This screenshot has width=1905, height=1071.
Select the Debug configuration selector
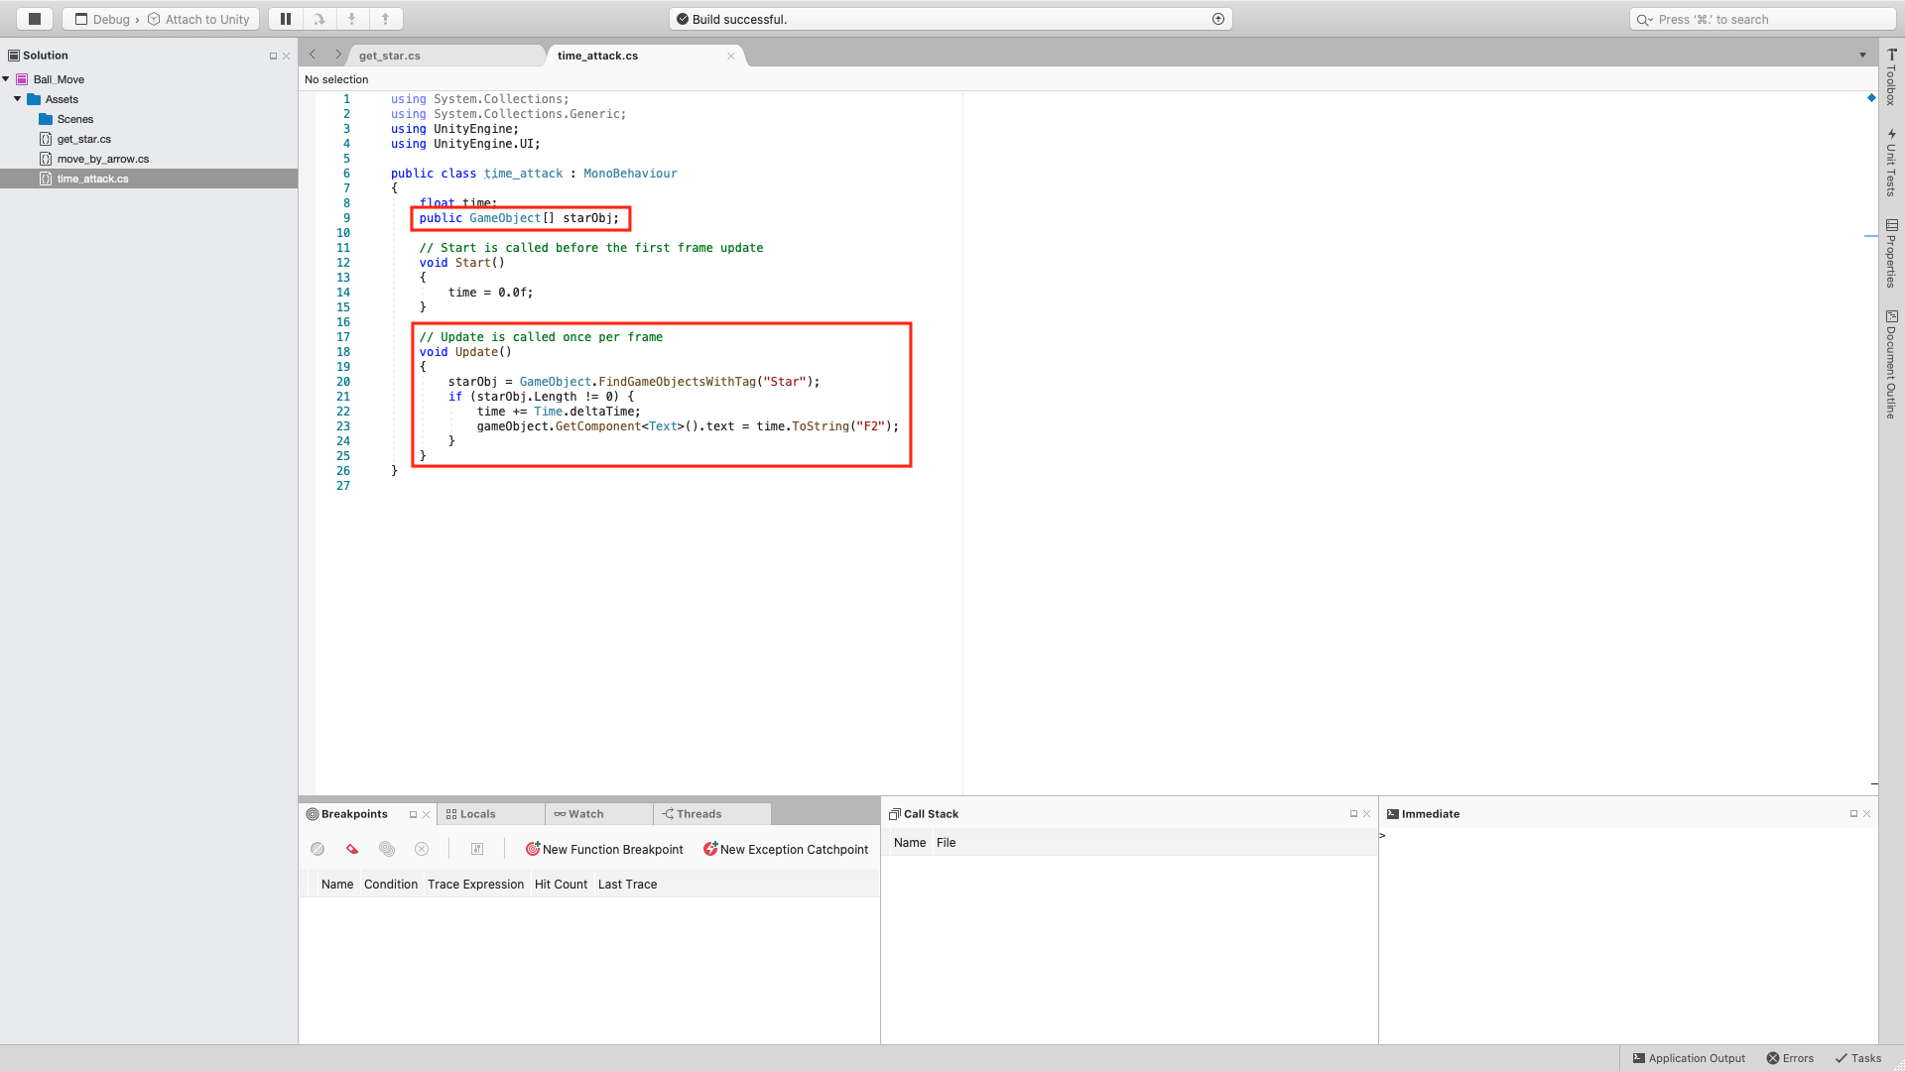[111, 19]
